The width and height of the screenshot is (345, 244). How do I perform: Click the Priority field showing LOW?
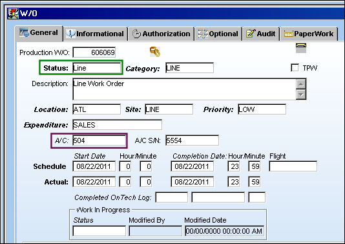tap(262, 109)
